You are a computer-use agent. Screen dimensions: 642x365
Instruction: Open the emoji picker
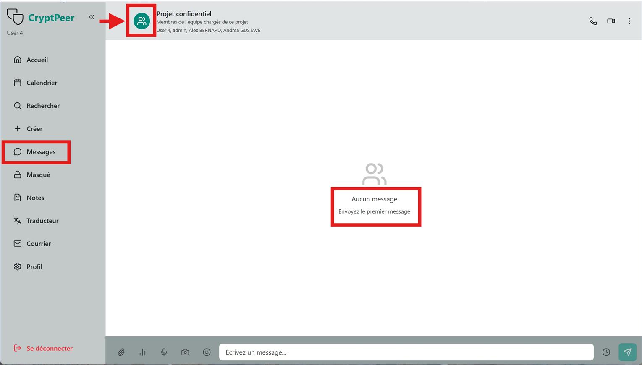click(x=207, y=352)
